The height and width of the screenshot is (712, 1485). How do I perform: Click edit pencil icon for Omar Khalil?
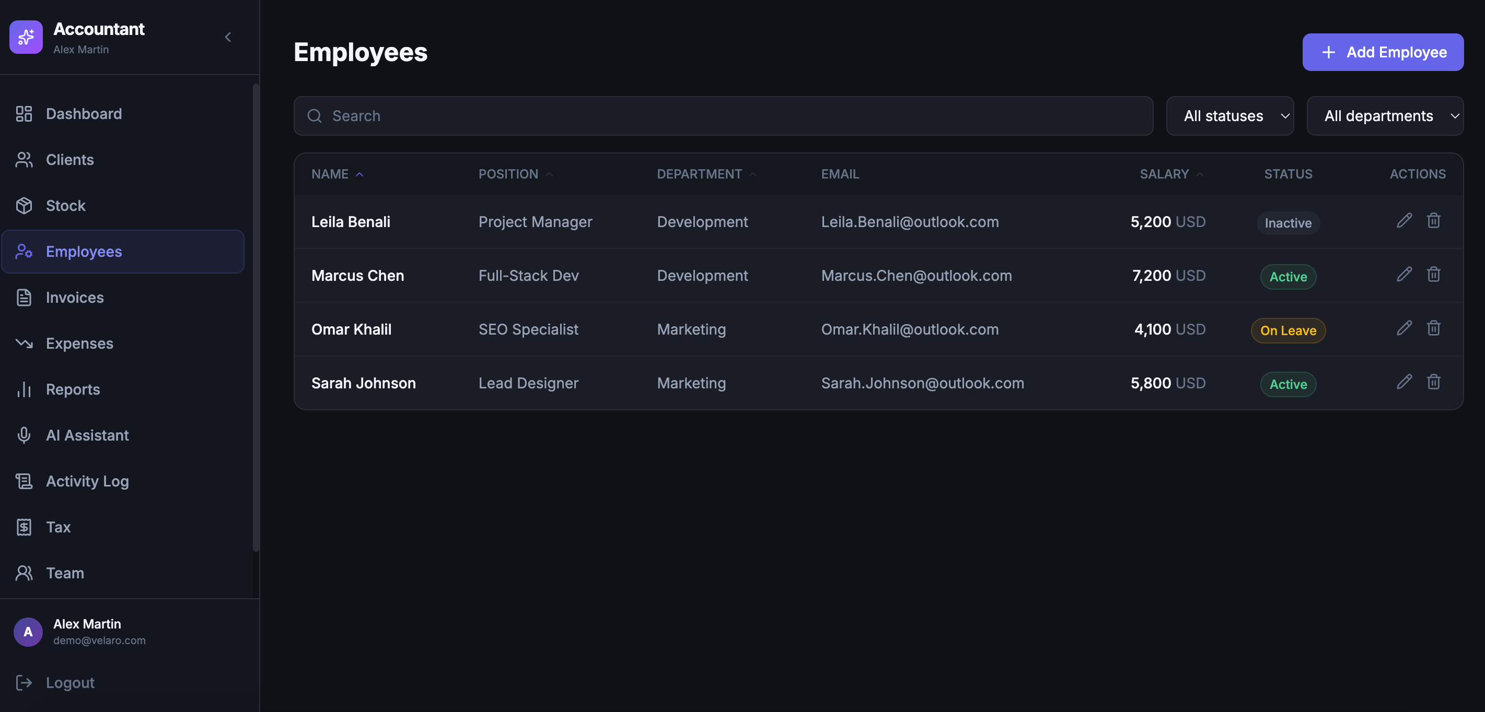click(x=1405, y=328)
